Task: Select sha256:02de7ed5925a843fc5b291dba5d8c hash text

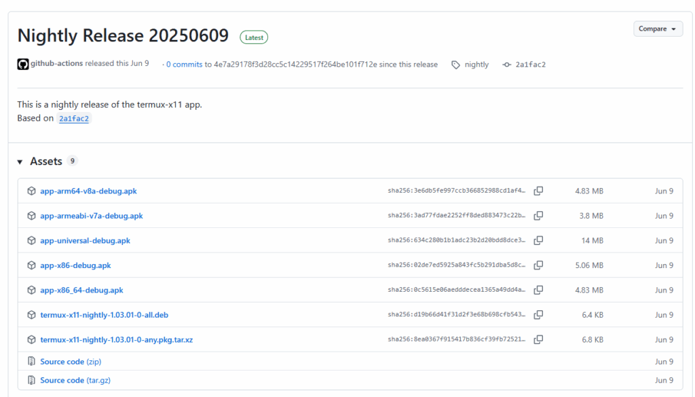Action: (457, 265)
